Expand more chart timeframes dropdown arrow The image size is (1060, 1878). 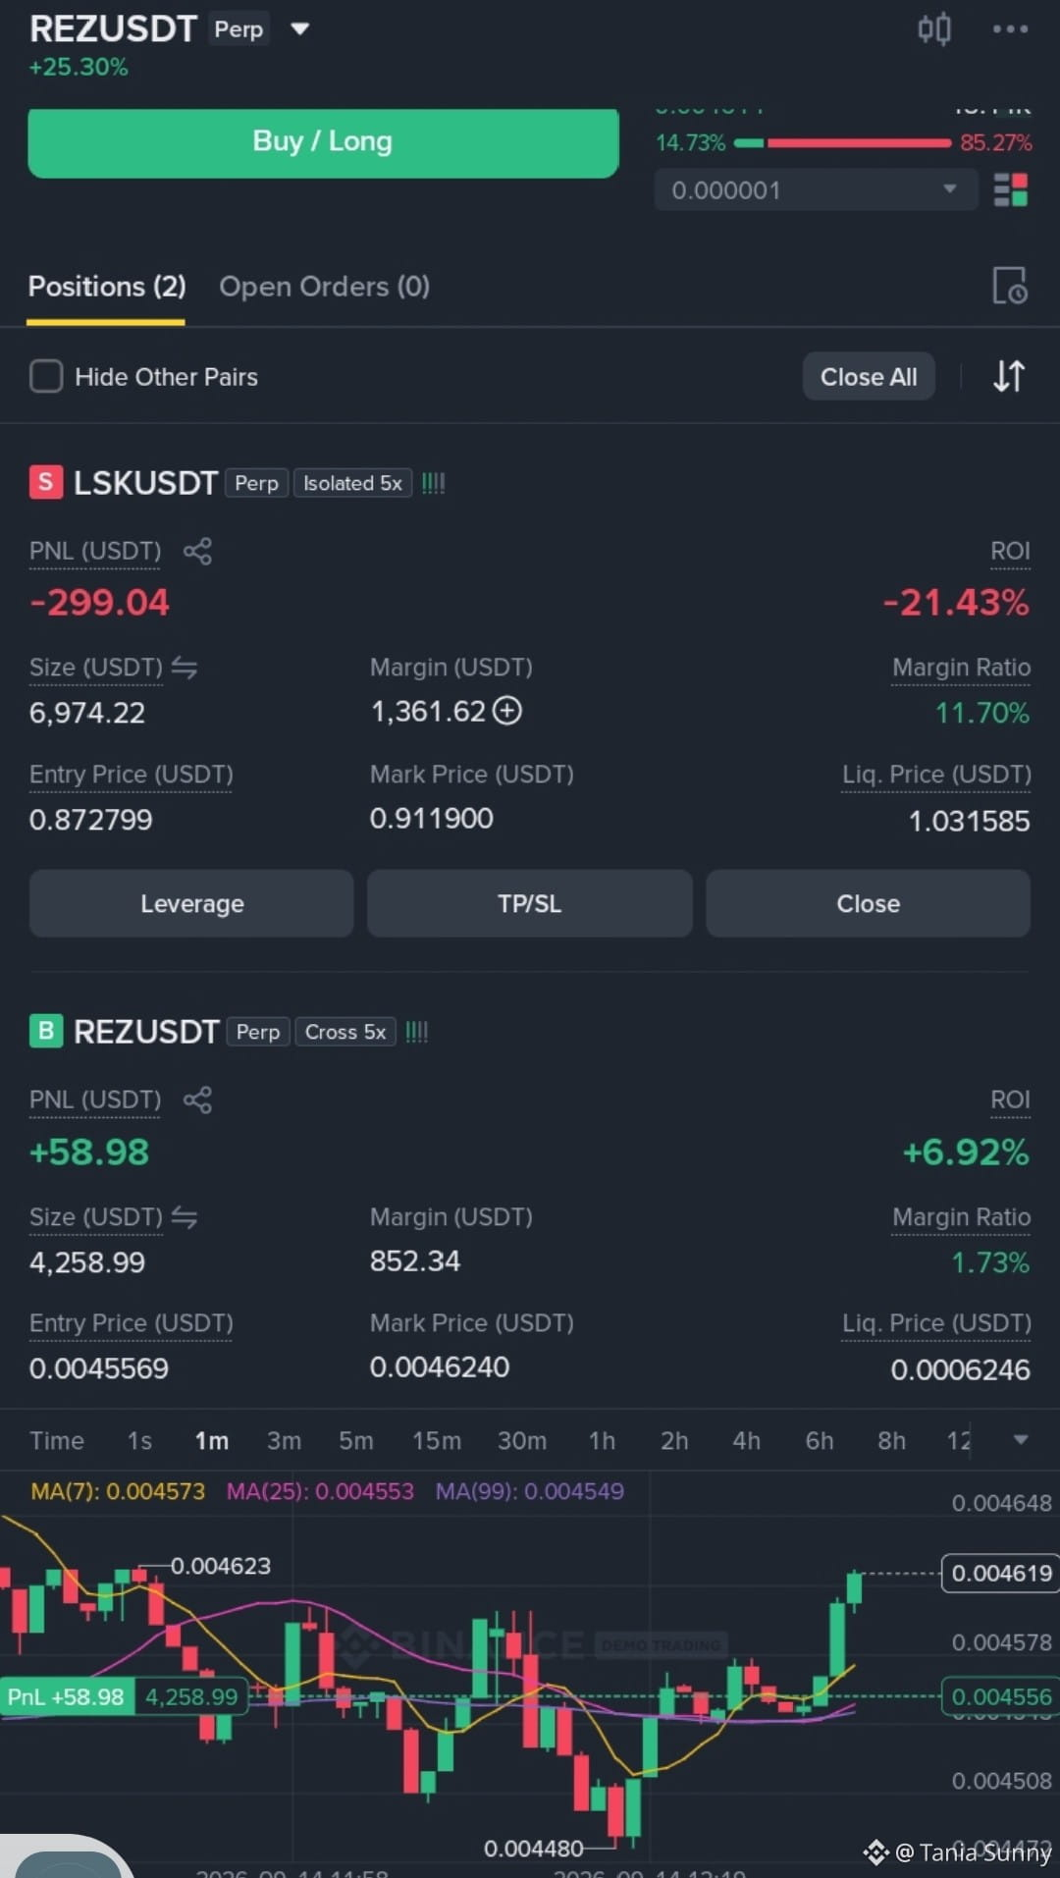[x=1021, y=1439]
